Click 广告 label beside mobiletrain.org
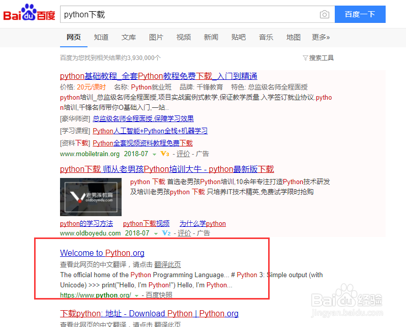Viewport: 406px width, 327px height. coord(202,154)
